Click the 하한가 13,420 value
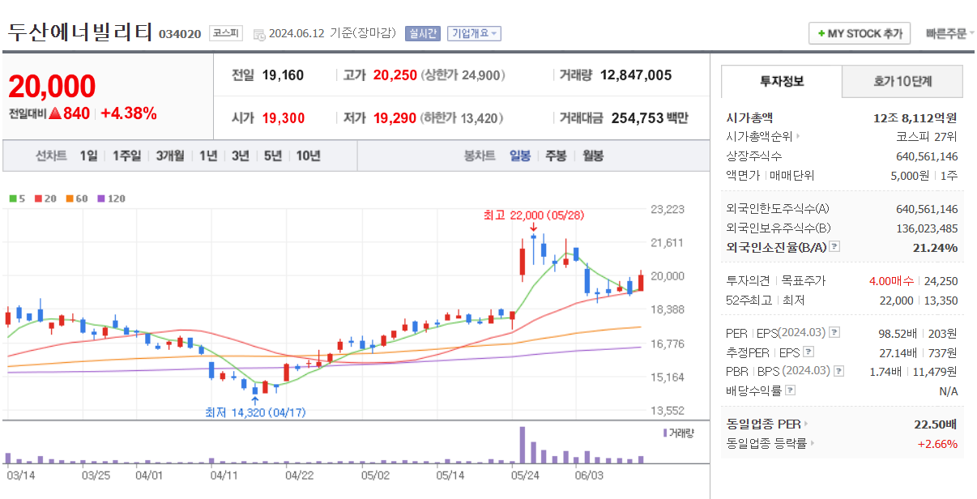This screenshot has height=499, width=977. 481,118
